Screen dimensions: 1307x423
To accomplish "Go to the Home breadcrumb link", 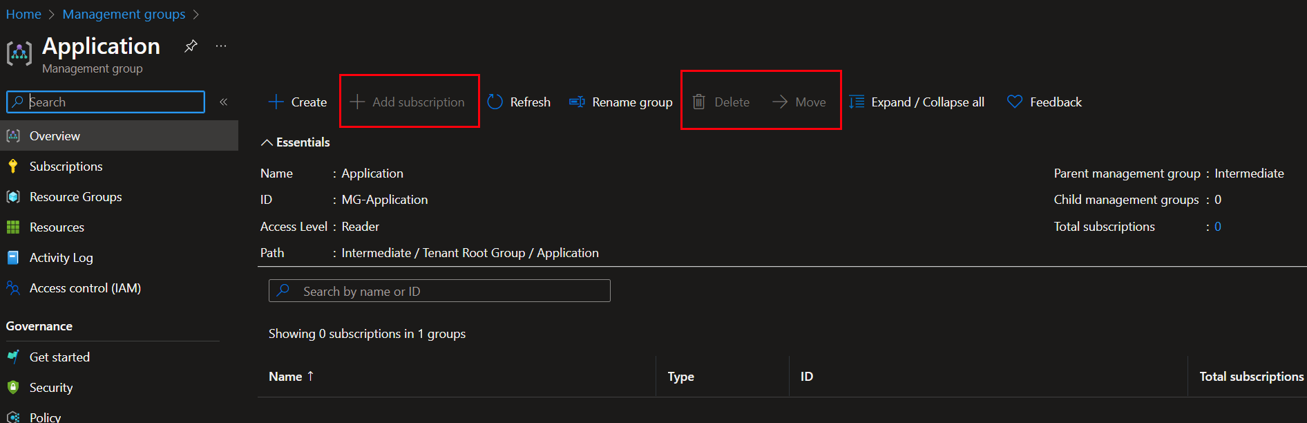I will coord(23,14).
